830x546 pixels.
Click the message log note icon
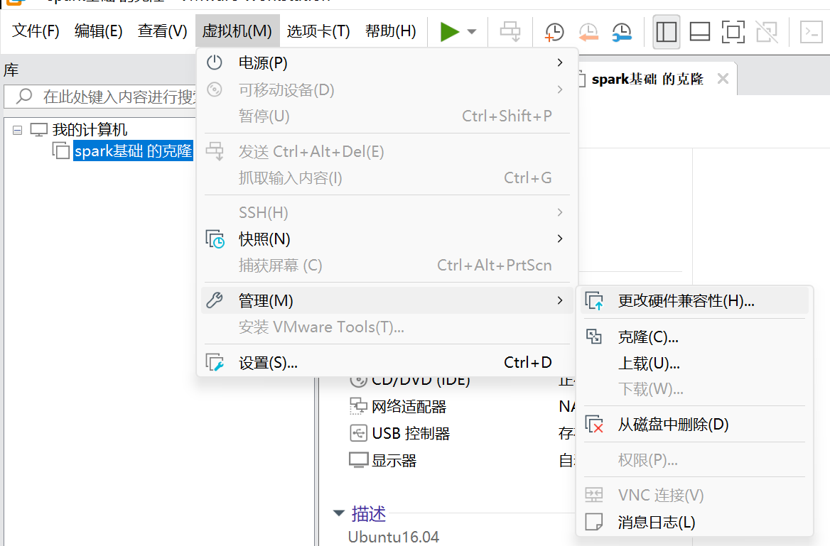[594, 522]
